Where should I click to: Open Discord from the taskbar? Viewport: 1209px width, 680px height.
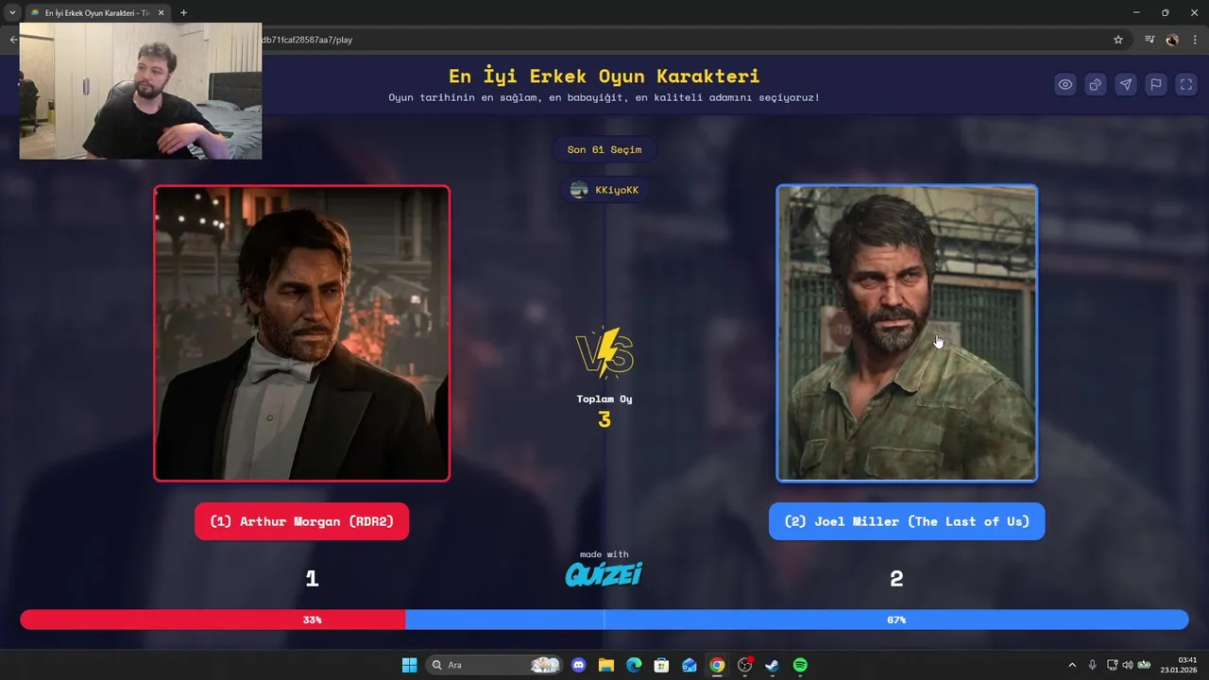click(579, 665)
